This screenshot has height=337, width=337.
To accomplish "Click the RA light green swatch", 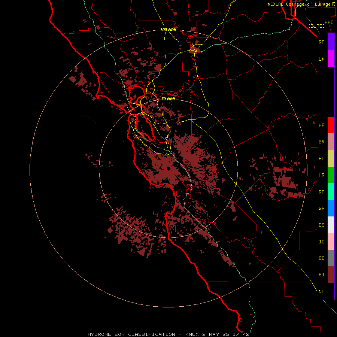I will click(x=331, y=192).
